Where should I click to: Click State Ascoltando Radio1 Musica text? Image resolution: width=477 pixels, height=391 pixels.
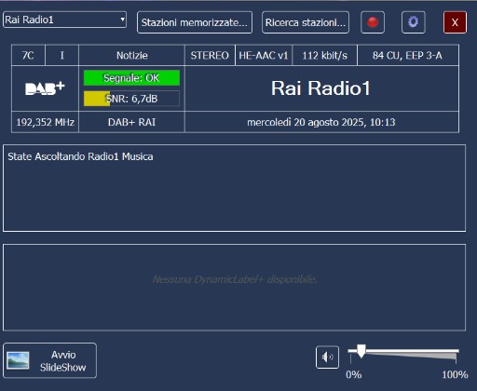pos(80,156)
